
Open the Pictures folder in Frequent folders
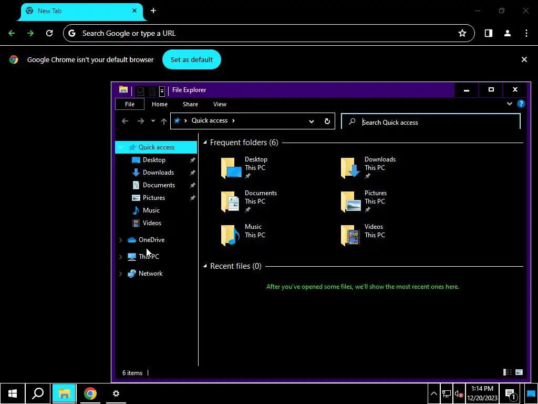point(364,201)
